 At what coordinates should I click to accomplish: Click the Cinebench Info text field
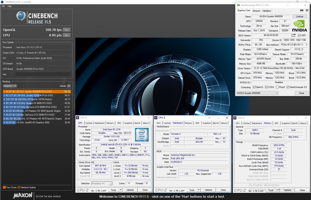(x=43, y=74)
